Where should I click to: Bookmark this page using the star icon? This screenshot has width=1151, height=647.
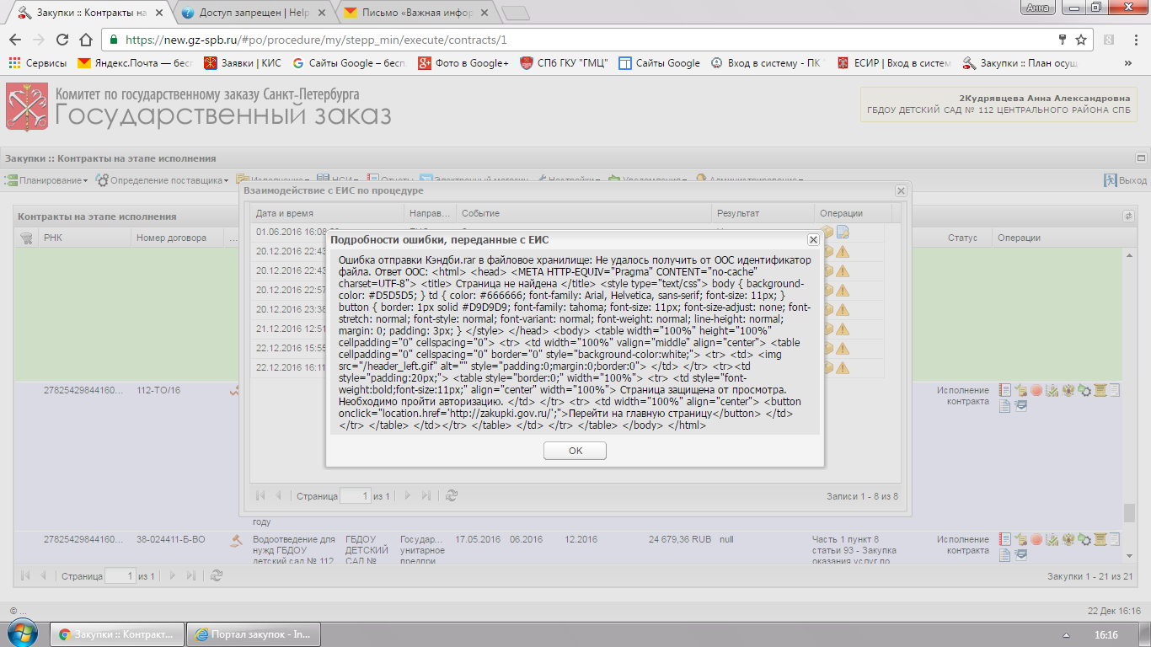[1080, 40]
